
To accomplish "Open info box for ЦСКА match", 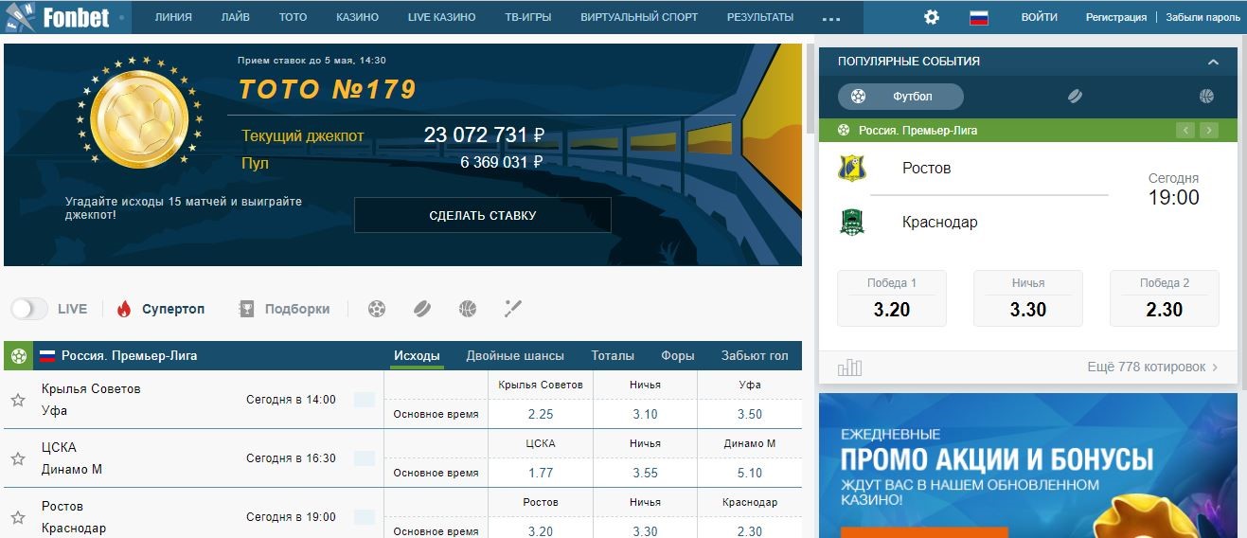I will tap(365, 458).
